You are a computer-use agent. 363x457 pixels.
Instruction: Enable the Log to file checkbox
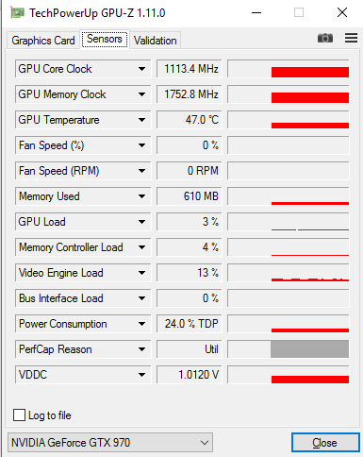click(x=19, y=415)
